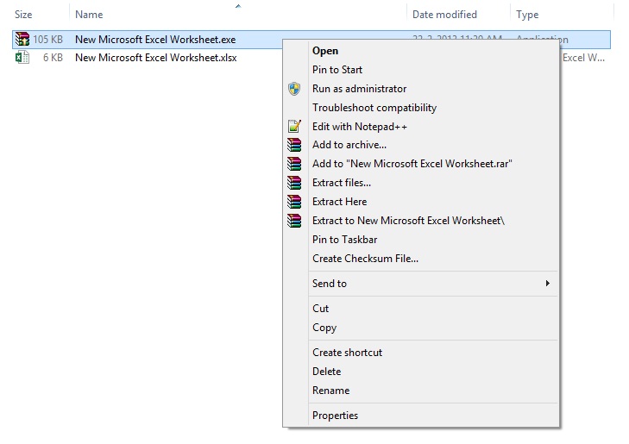The width and height of the screenshot is (629, 444).
Task: Click the 6 KB size value
Action: pos(53,58)
